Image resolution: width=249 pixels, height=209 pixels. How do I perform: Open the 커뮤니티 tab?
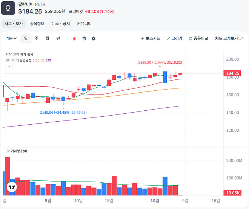pyautogui.click(x=85, y=24)
